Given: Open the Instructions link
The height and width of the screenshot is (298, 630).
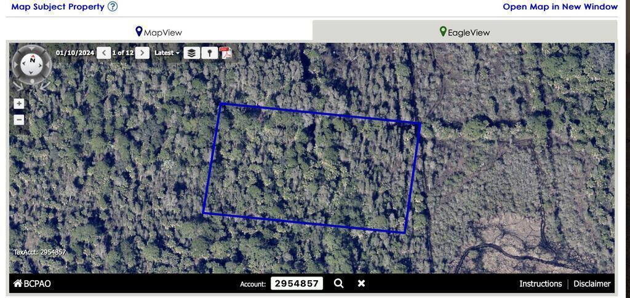Looking at the screenshot, I should point(540,284).
